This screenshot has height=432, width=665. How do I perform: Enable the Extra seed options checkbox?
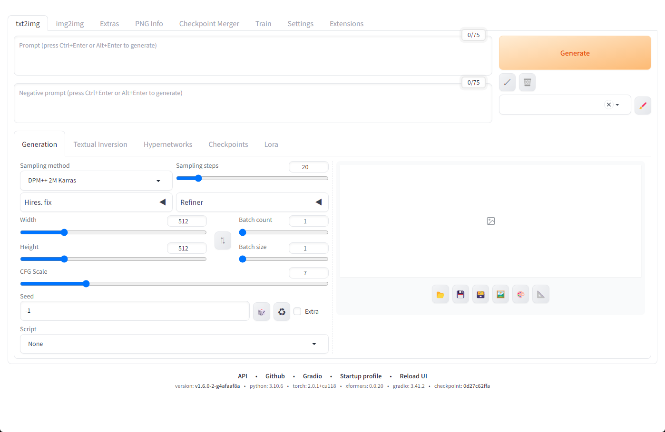(x=297, y=311)
